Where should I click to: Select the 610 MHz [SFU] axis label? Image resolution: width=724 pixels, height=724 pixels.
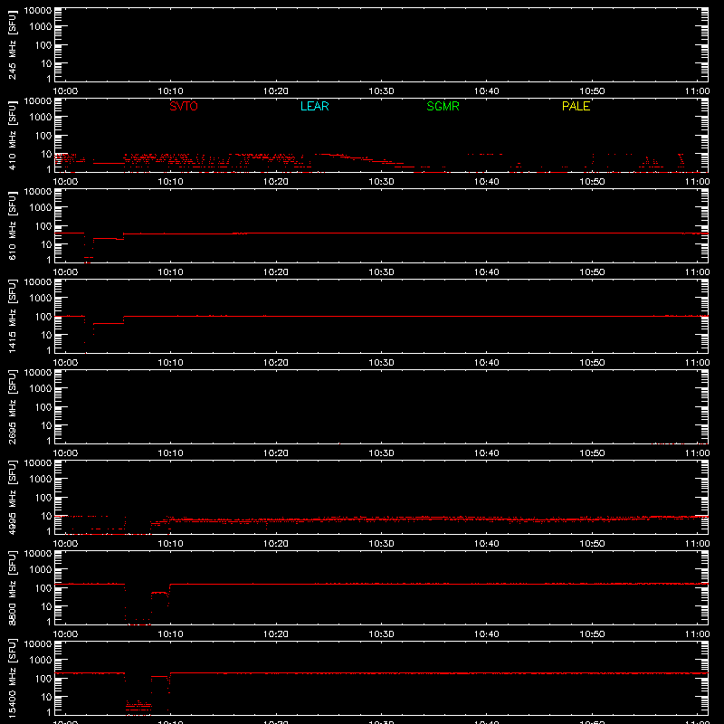click(12, 225)
